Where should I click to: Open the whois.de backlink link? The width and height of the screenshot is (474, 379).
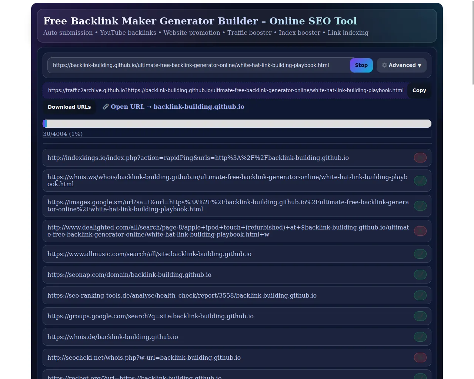[113, 337]
